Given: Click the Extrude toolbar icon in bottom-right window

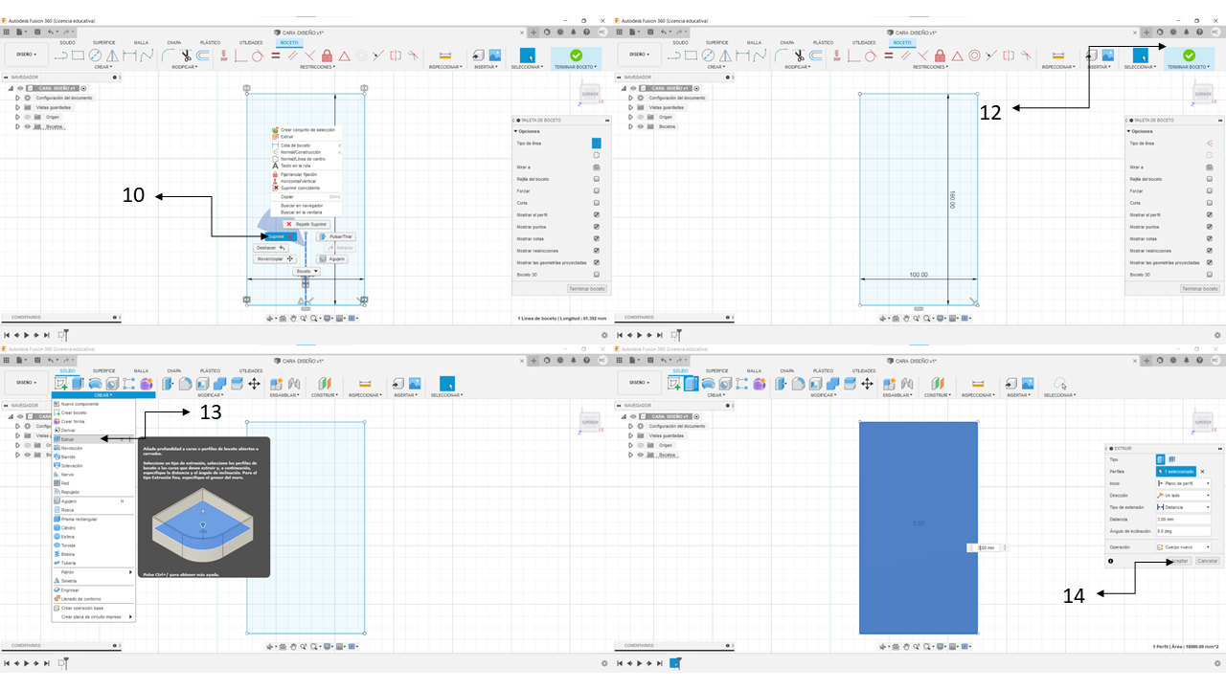Looking at the screenshot, I should point(691,384).
